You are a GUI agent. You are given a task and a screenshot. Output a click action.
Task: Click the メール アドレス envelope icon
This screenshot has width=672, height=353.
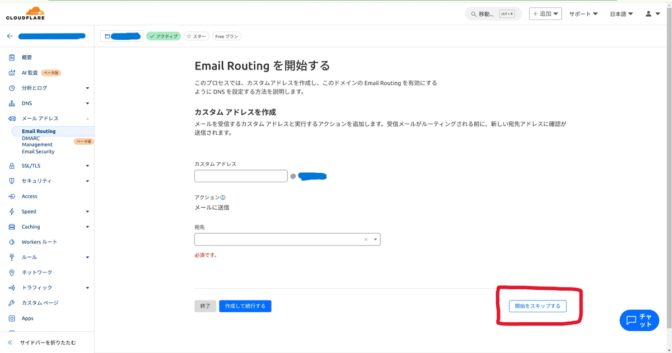pyautogui.click(x=12, y=119)
